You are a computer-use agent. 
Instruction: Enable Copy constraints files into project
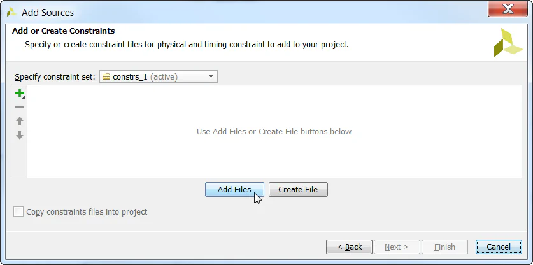coord(18,211)
